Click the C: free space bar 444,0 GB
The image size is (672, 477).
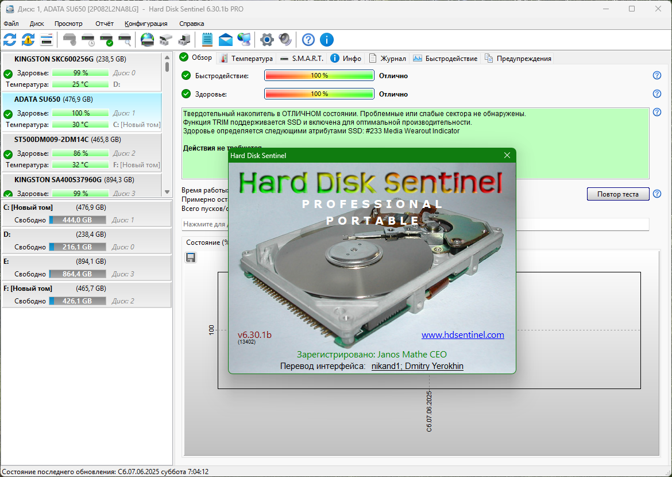[78, 220]
